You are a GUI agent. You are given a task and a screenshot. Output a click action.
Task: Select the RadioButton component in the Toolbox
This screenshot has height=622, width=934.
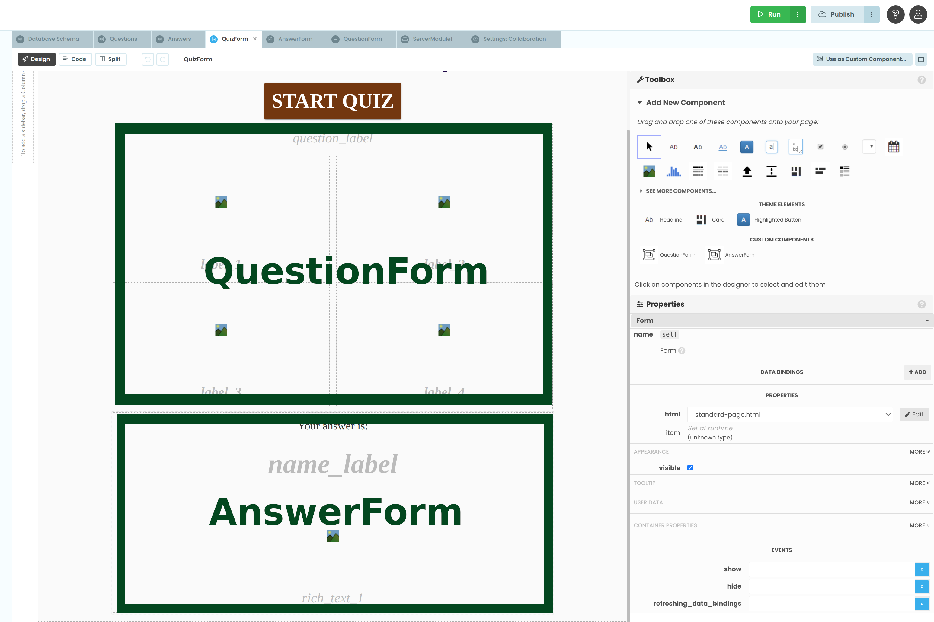[x=845, y=147]
